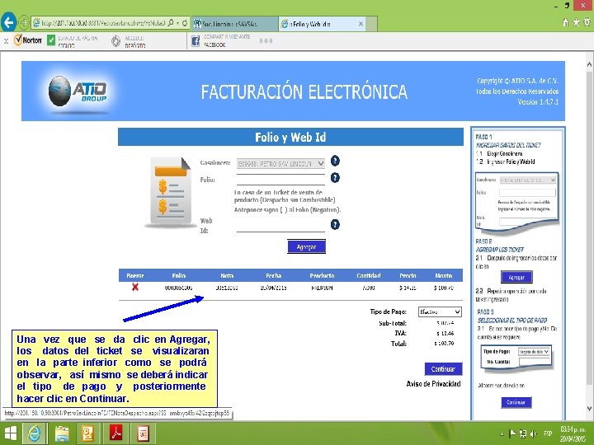Open favorites star icon
The height and width of the screenshot is (445, 594).
[x=576, y=23]
